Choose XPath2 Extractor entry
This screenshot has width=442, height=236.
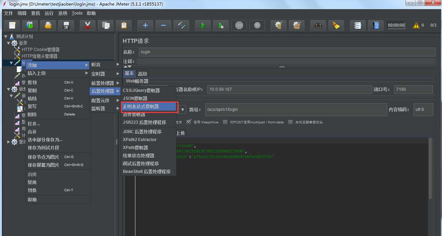148,140
